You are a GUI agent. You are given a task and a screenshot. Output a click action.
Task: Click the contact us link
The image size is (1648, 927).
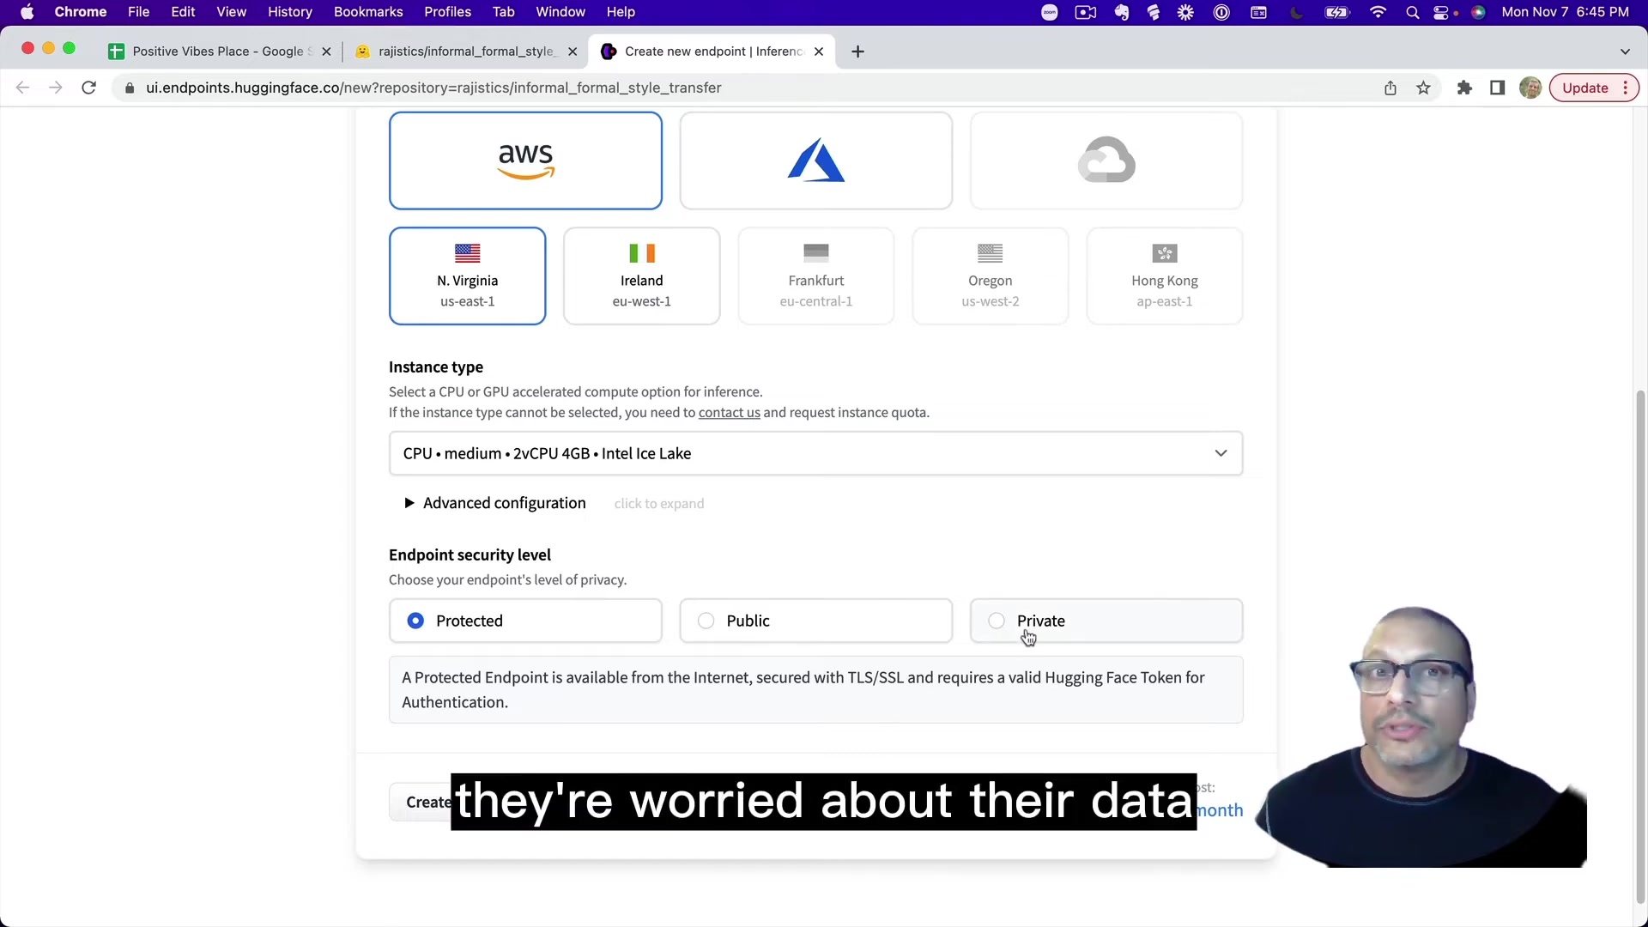pyautogui.click(x=729, y=413)
